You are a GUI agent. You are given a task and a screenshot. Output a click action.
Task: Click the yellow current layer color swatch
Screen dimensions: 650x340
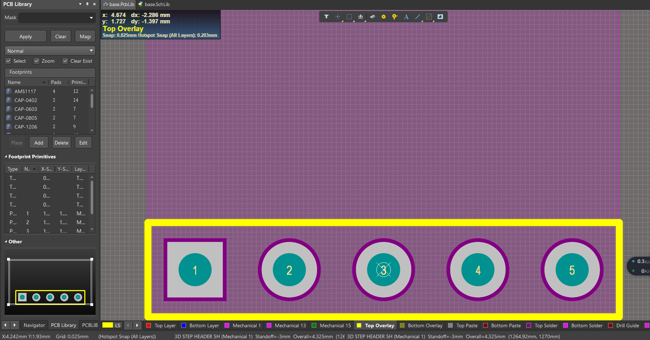[x=107, y=325]
